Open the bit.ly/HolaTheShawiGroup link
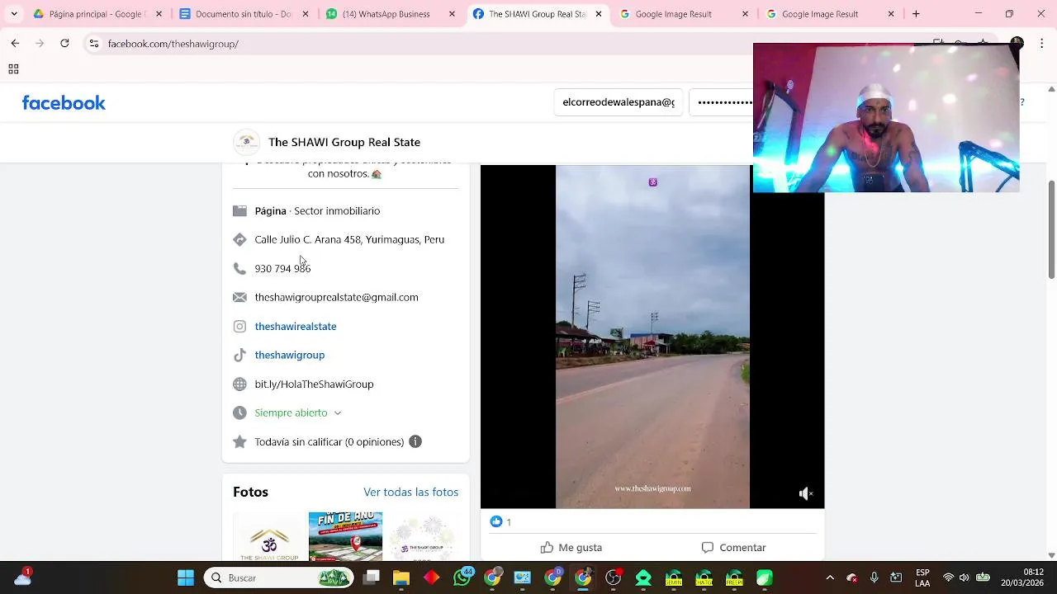 [x=314, y=384]
